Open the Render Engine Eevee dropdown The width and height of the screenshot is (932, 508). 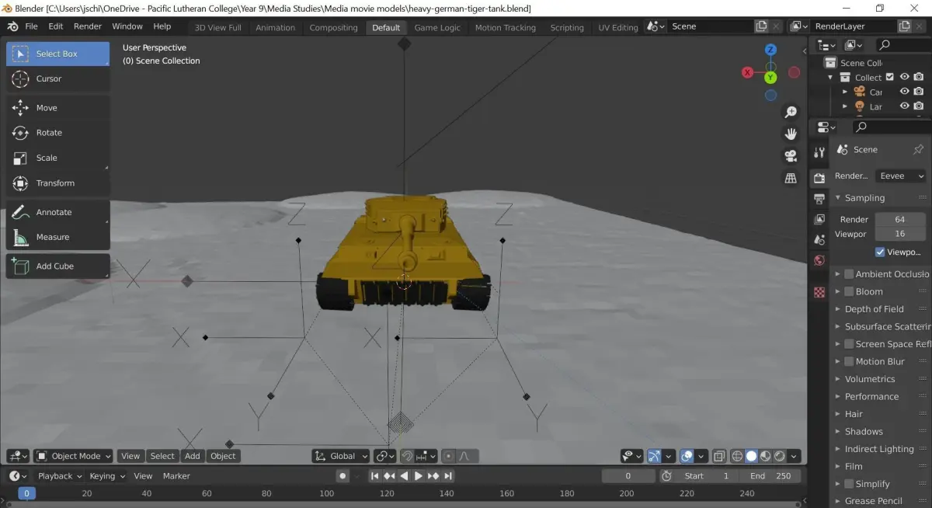[x=901, y=176]
